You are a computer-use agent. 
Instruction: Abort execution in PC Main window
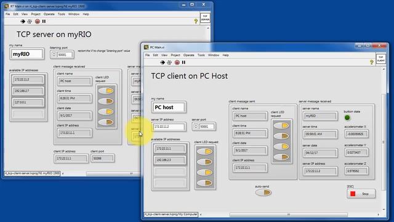[177, 62]
